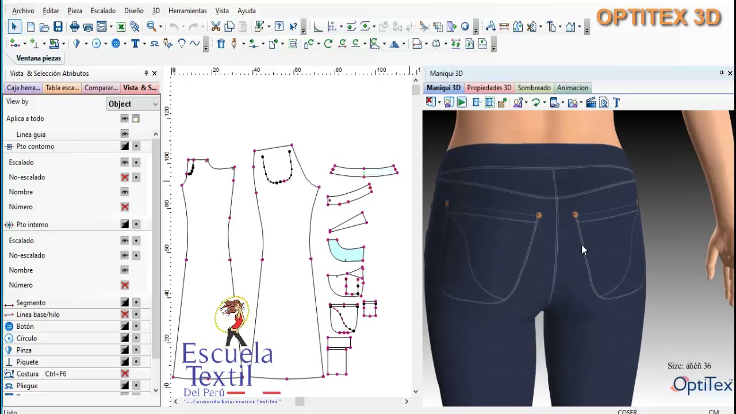
Task: Click the blue T text icon in Maniqui 3D toolbar
Action: tap(616, 102)
